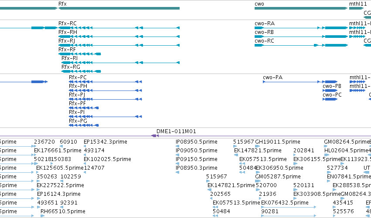Image resolution: width=371 pixels, height=218 pixels.
Task: Select the 90281 EST label
Action: [270, 211]
